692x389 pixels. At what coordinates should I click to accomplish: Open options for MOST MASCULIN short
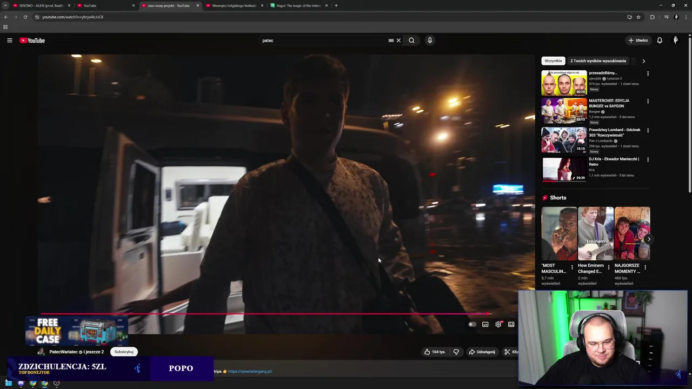(x=572, y=267)
